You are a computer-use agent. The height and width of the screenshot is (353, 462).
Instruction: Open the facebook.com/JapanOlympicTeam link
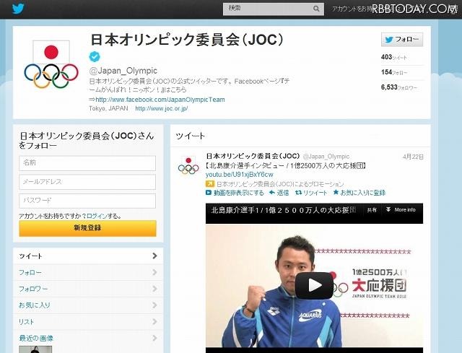coord(160,100)
